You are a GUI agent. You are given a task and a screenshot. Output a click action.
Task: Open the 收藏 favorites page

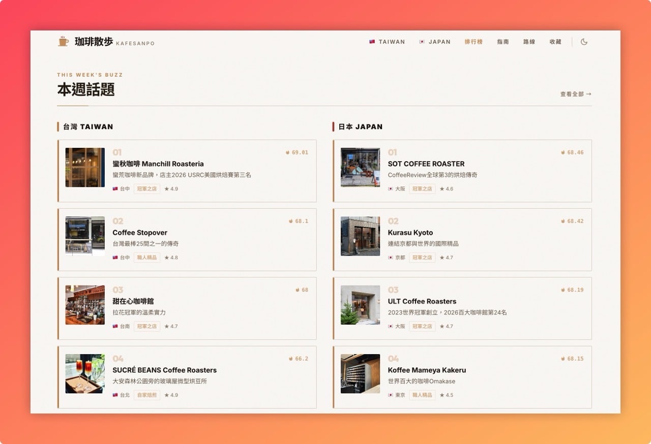(555, 42)
